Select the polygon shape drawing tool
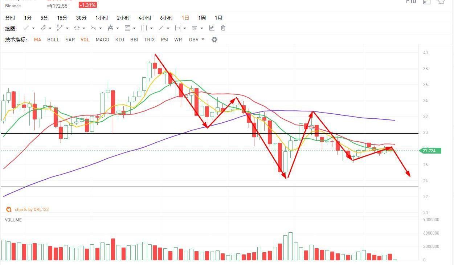This screenshot has height=265, width=454. (x=60, y=28)
